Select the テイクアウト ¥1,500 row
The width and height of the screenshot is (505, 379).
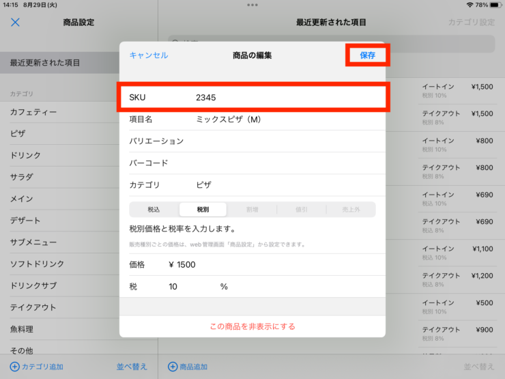click(457, 117)
